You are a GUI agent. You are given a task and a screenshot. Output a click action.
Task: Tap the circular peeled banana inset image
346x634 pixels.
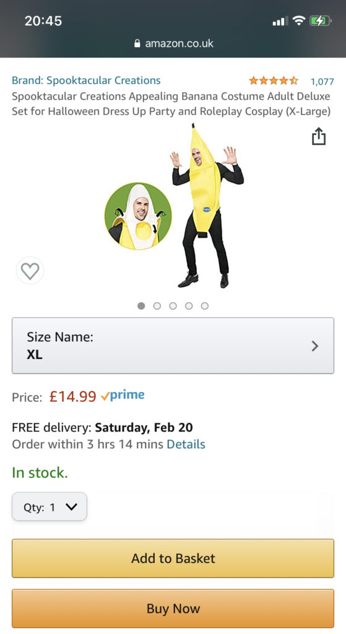click(x=138, y=216)
